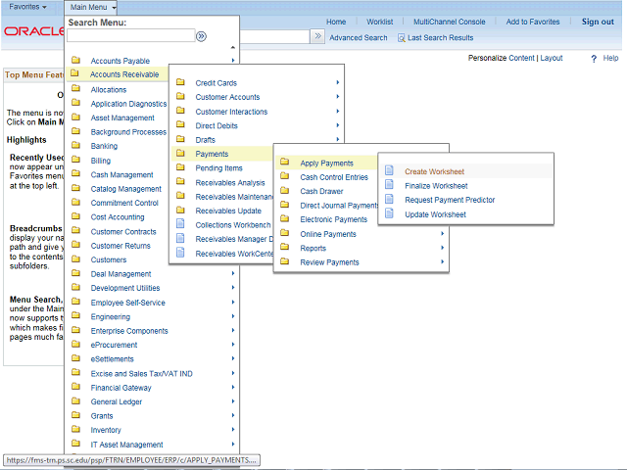Click the Search Menu text field
627x470 pixels.
tap(130, 36)
